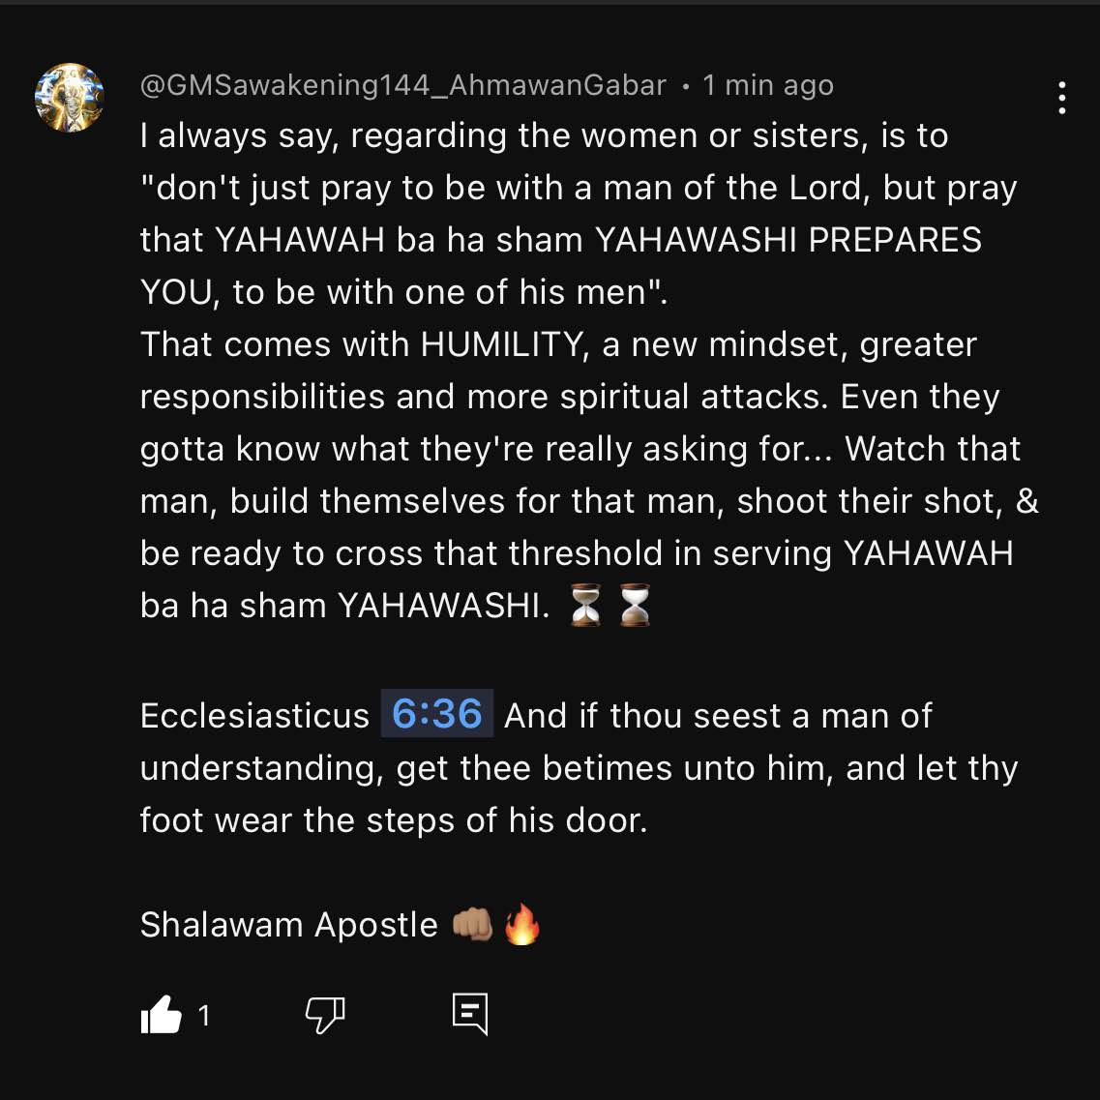This screenshot has width=1100, height=1100.
Task: Dislike the comment with thumbs down icon
Action: [325, 1015]
